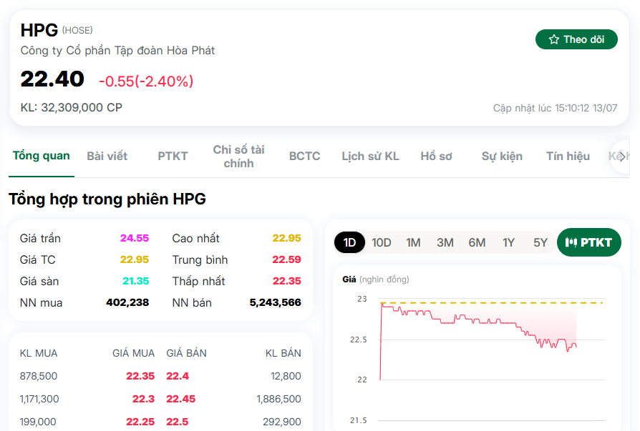The width and height of the screenshot is (640, 431).
Task: Show the 1Y price chart
Action: click(508, 242)
